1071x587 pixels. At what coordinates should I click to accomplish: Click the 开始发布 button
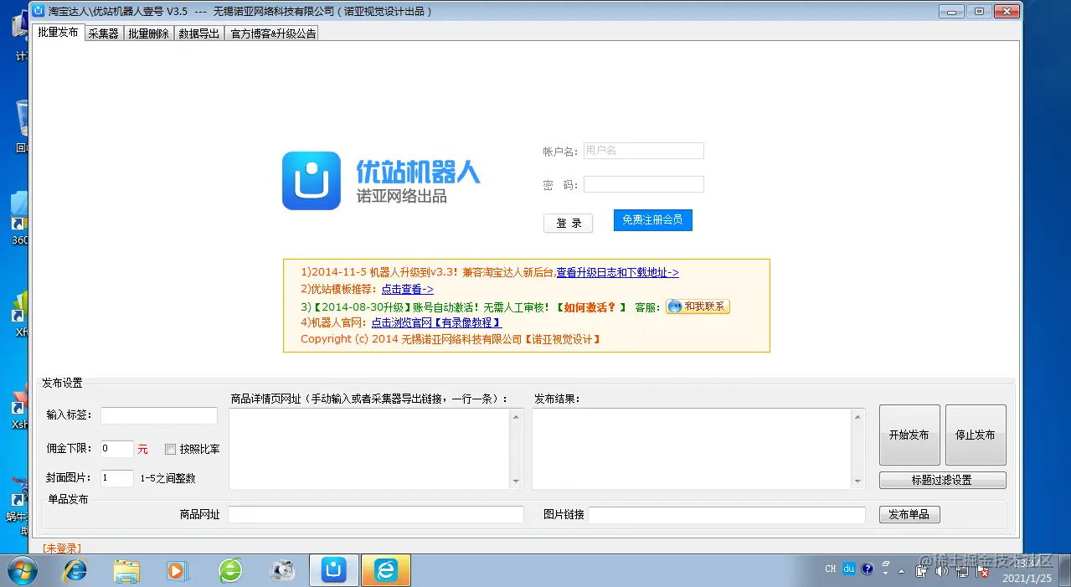(x=909, y=434)
